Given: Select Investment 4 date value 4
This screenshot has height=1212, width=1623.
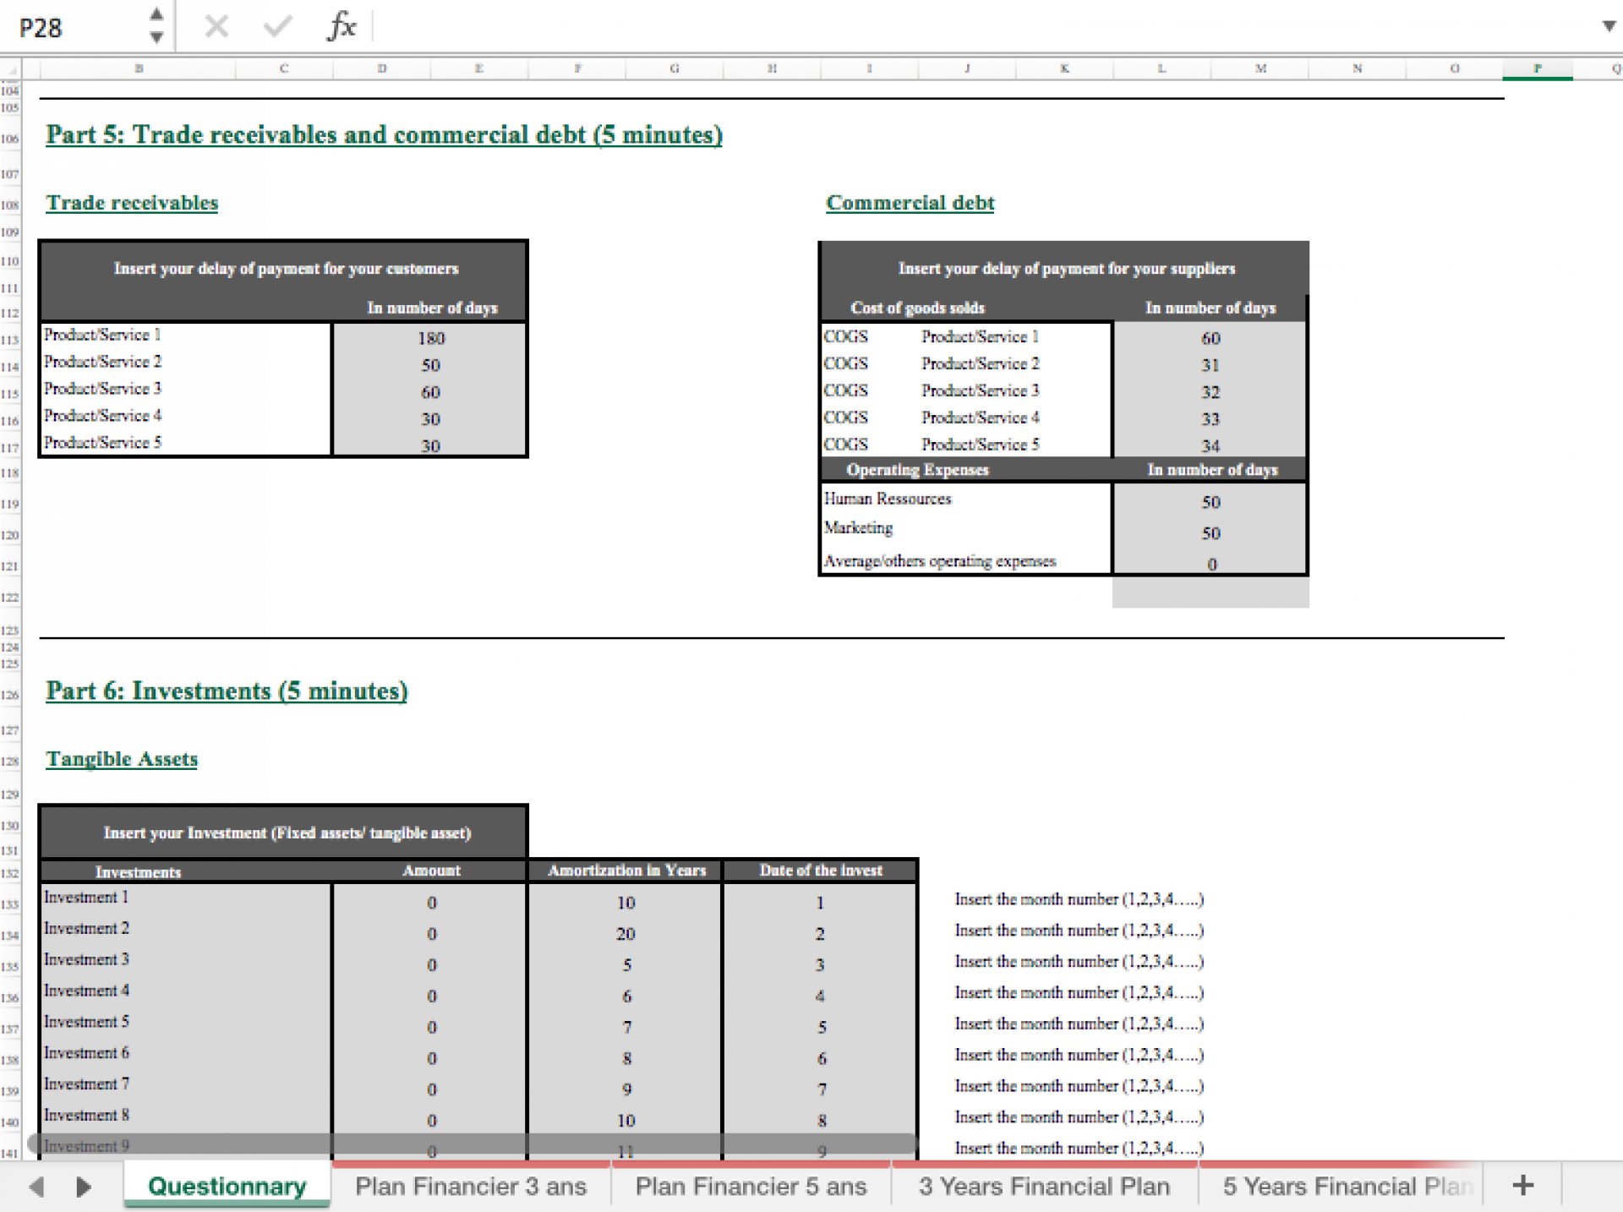Looking at the screenshot, I should pyautogui.click(x=820, y=996).
